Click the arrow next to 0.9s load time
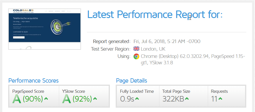Viewport: 255px width, 112px height. [137, 98]
